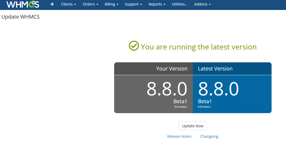
Task: Open the Release Notes link
Action: [179, 136]
